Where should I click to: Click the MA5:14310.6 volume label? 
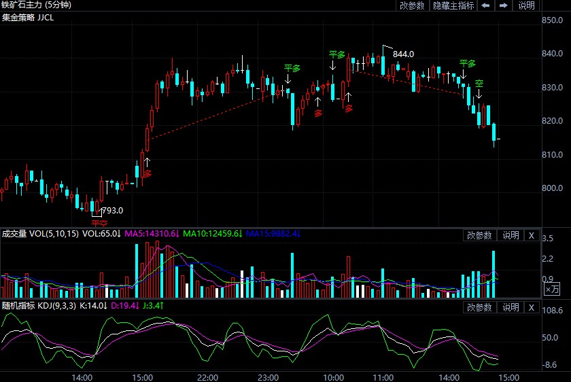point(152,233)
